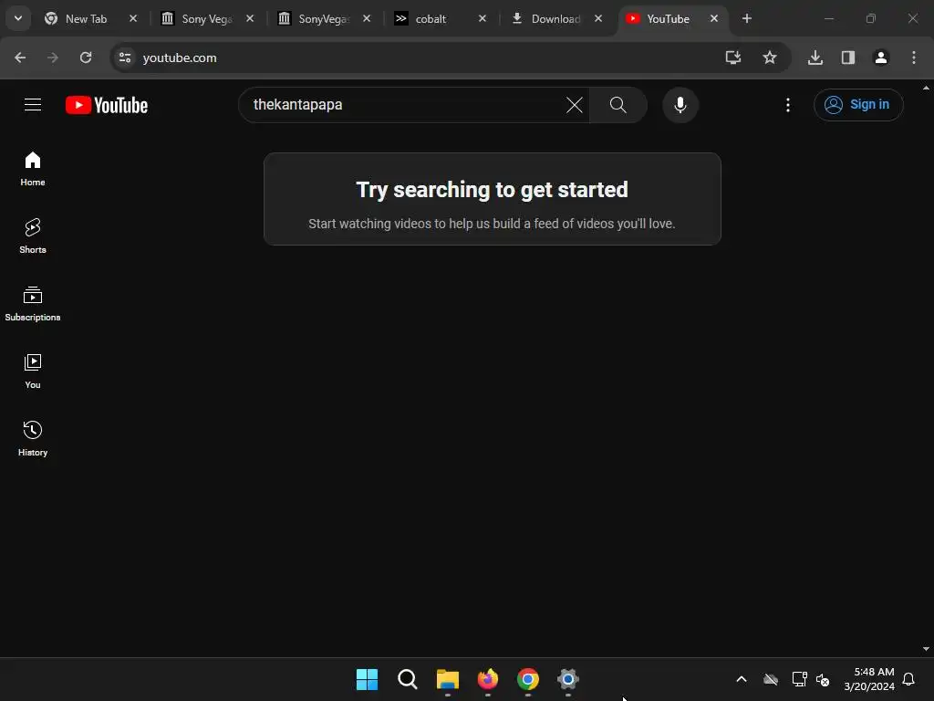Screen dimensions: 934x701
Task: Clear the search text with the X
Action: pyautogui.click(x=575, y=105)
